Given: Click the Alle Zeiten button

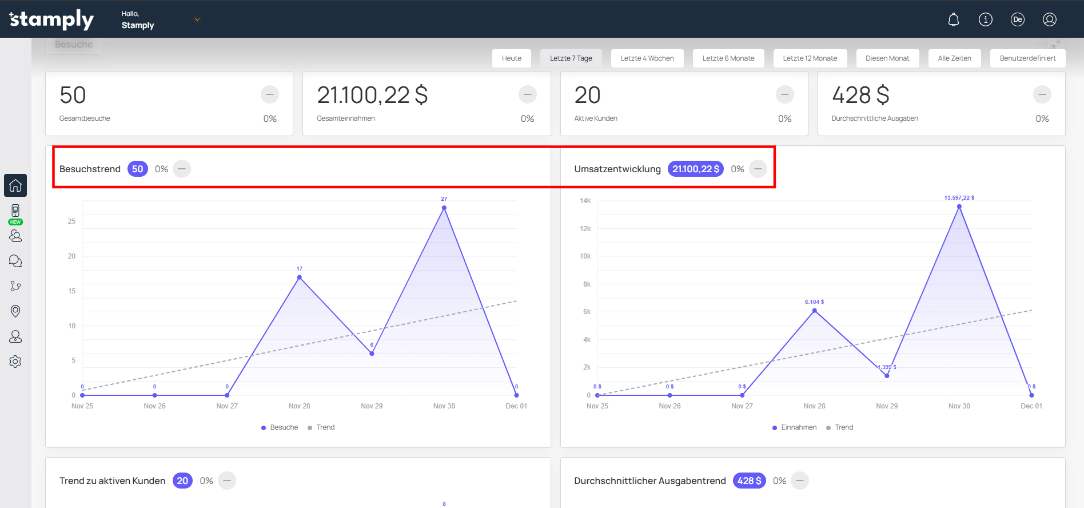Looking at the screenshot, I should (x=954, y=58).
